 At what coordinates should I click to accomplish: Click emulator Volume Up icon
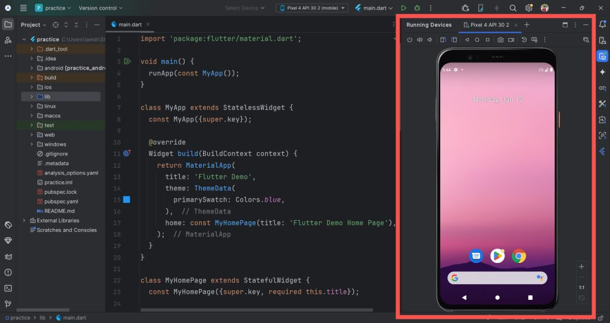[420, 40]
